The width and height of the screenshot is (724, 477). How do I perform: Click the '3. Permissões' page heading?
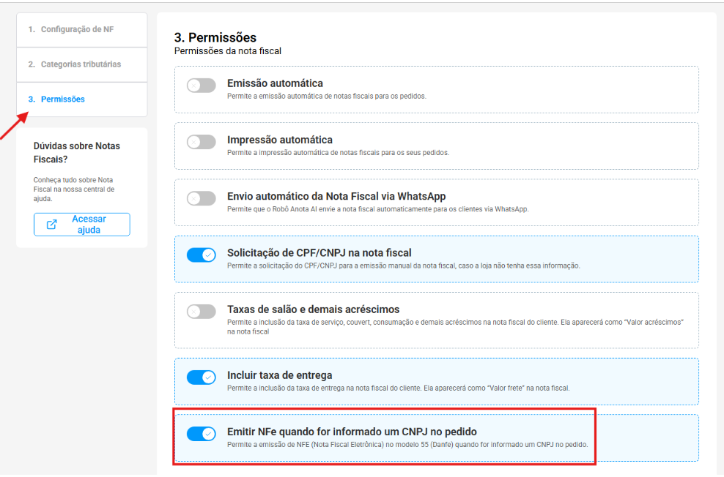tap(215, 37)
